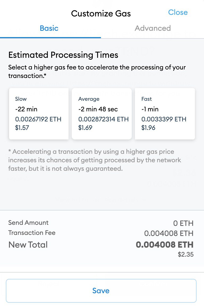Viewport: 204px width, 307px height.
Task: Click the 0.00267192 ETH slow fee amount
Action: point(38,119)
